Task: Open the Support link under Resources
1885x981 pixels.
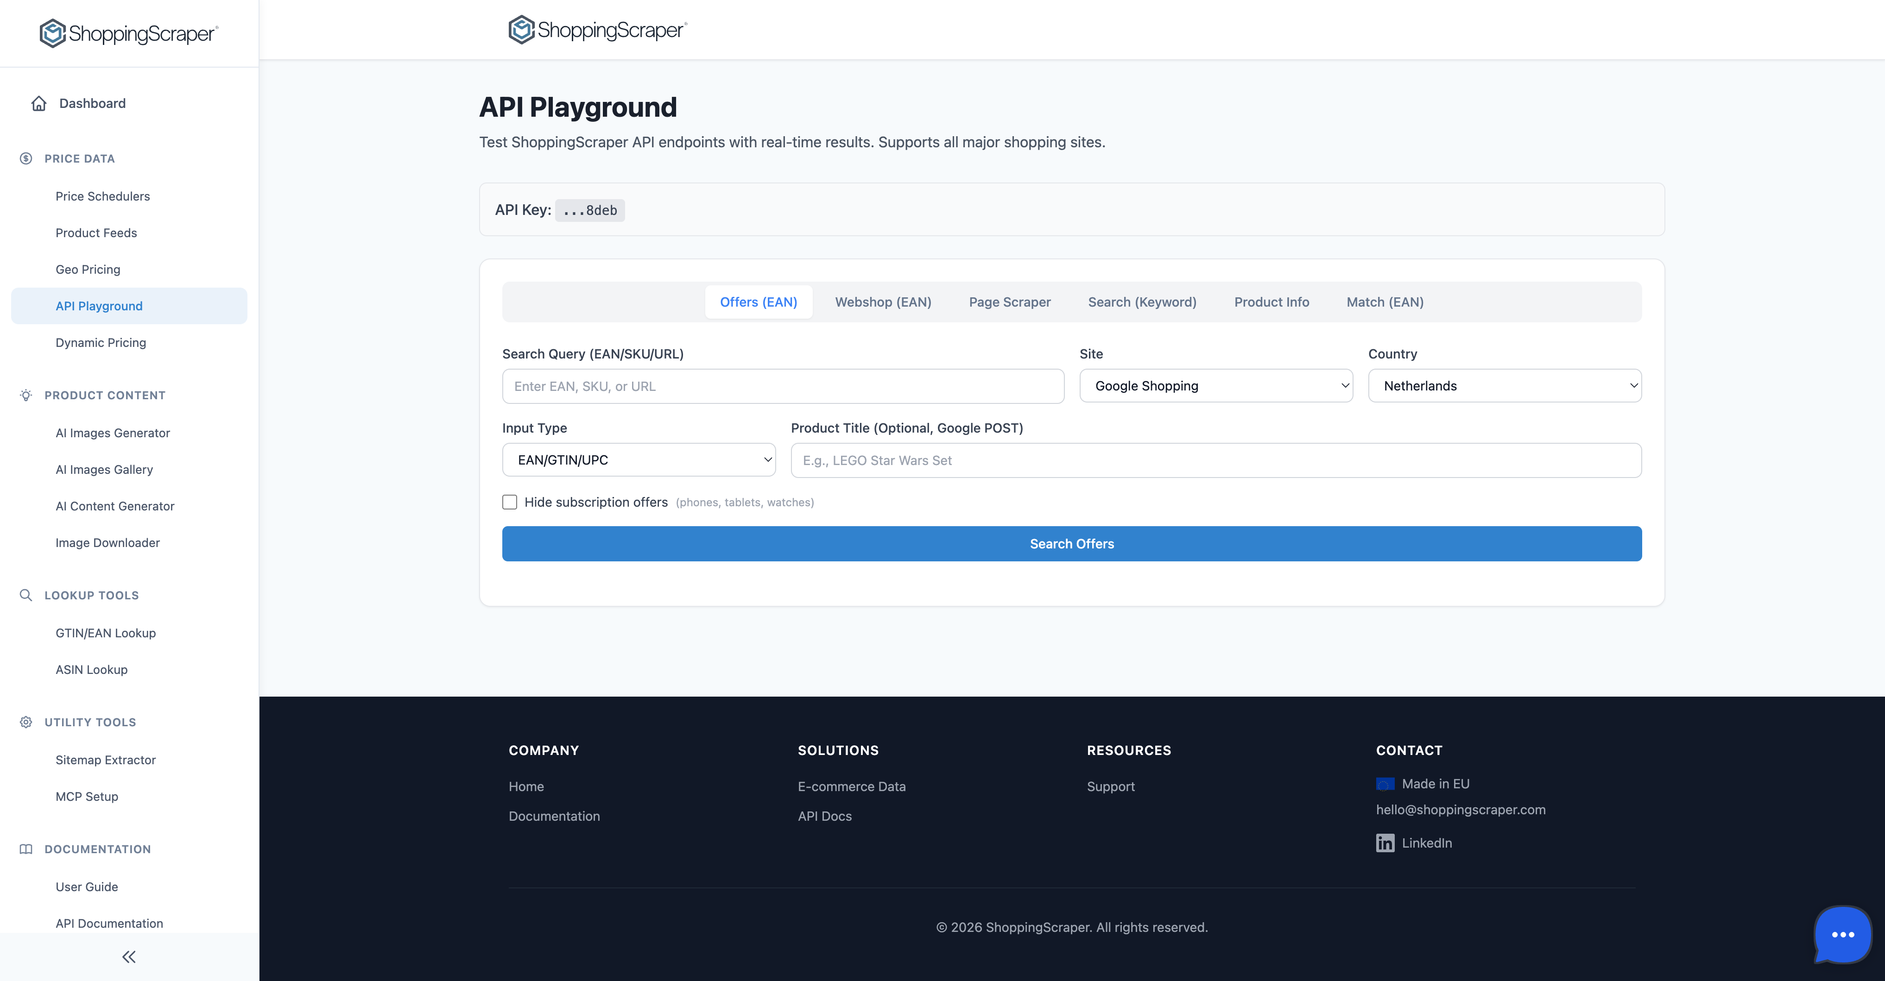Action: (1111, 786)
